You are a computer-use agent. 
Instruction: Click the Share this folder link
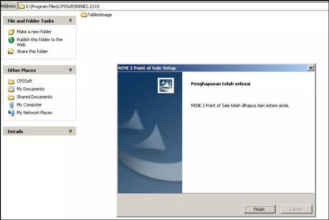tap(32, 52)
